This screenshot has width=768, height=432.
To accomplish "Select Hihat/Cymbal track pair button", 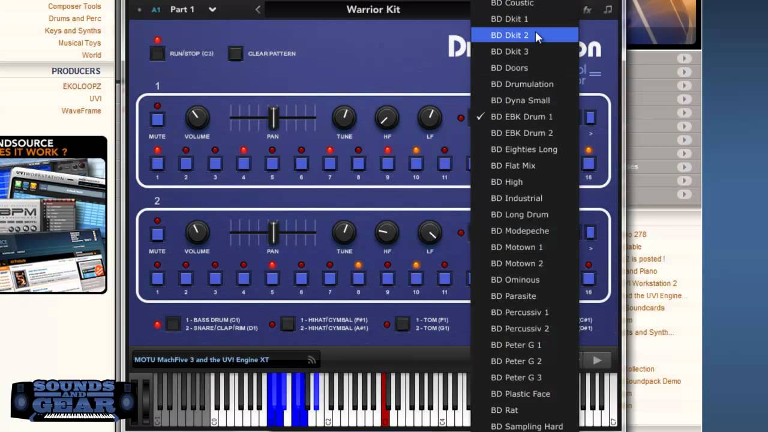I will (288, 324).
